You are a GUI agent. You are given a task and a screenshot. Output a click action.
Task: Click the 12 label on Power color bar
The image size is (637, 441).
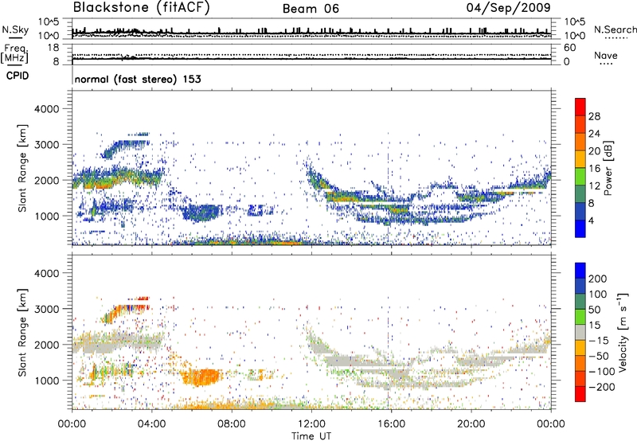click(594, 186)
